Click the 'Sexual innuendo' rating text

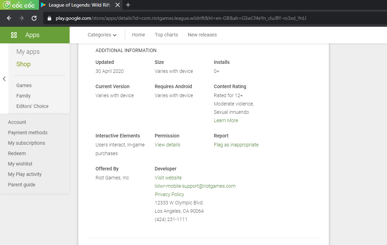[x=231, y=112]
